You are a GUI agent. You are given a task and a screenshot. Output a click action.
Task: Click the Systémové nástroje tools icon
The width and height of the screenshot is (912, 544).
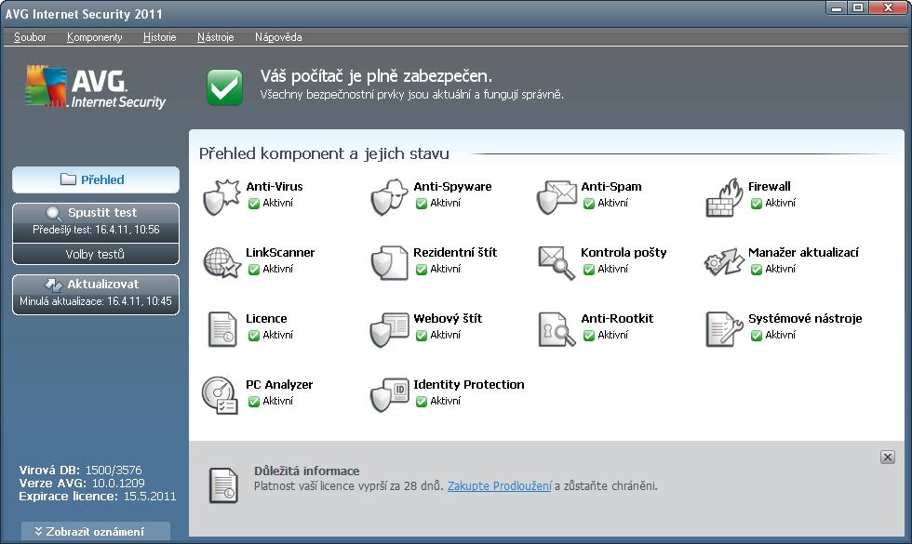pos(723,327)
